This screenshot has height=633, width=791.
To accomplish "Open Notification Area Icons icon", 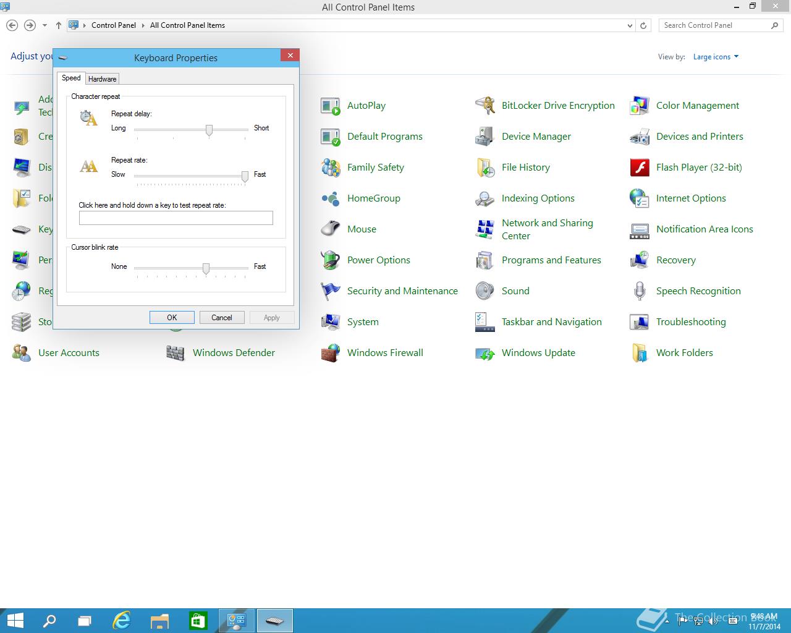I will coord(640,229).
